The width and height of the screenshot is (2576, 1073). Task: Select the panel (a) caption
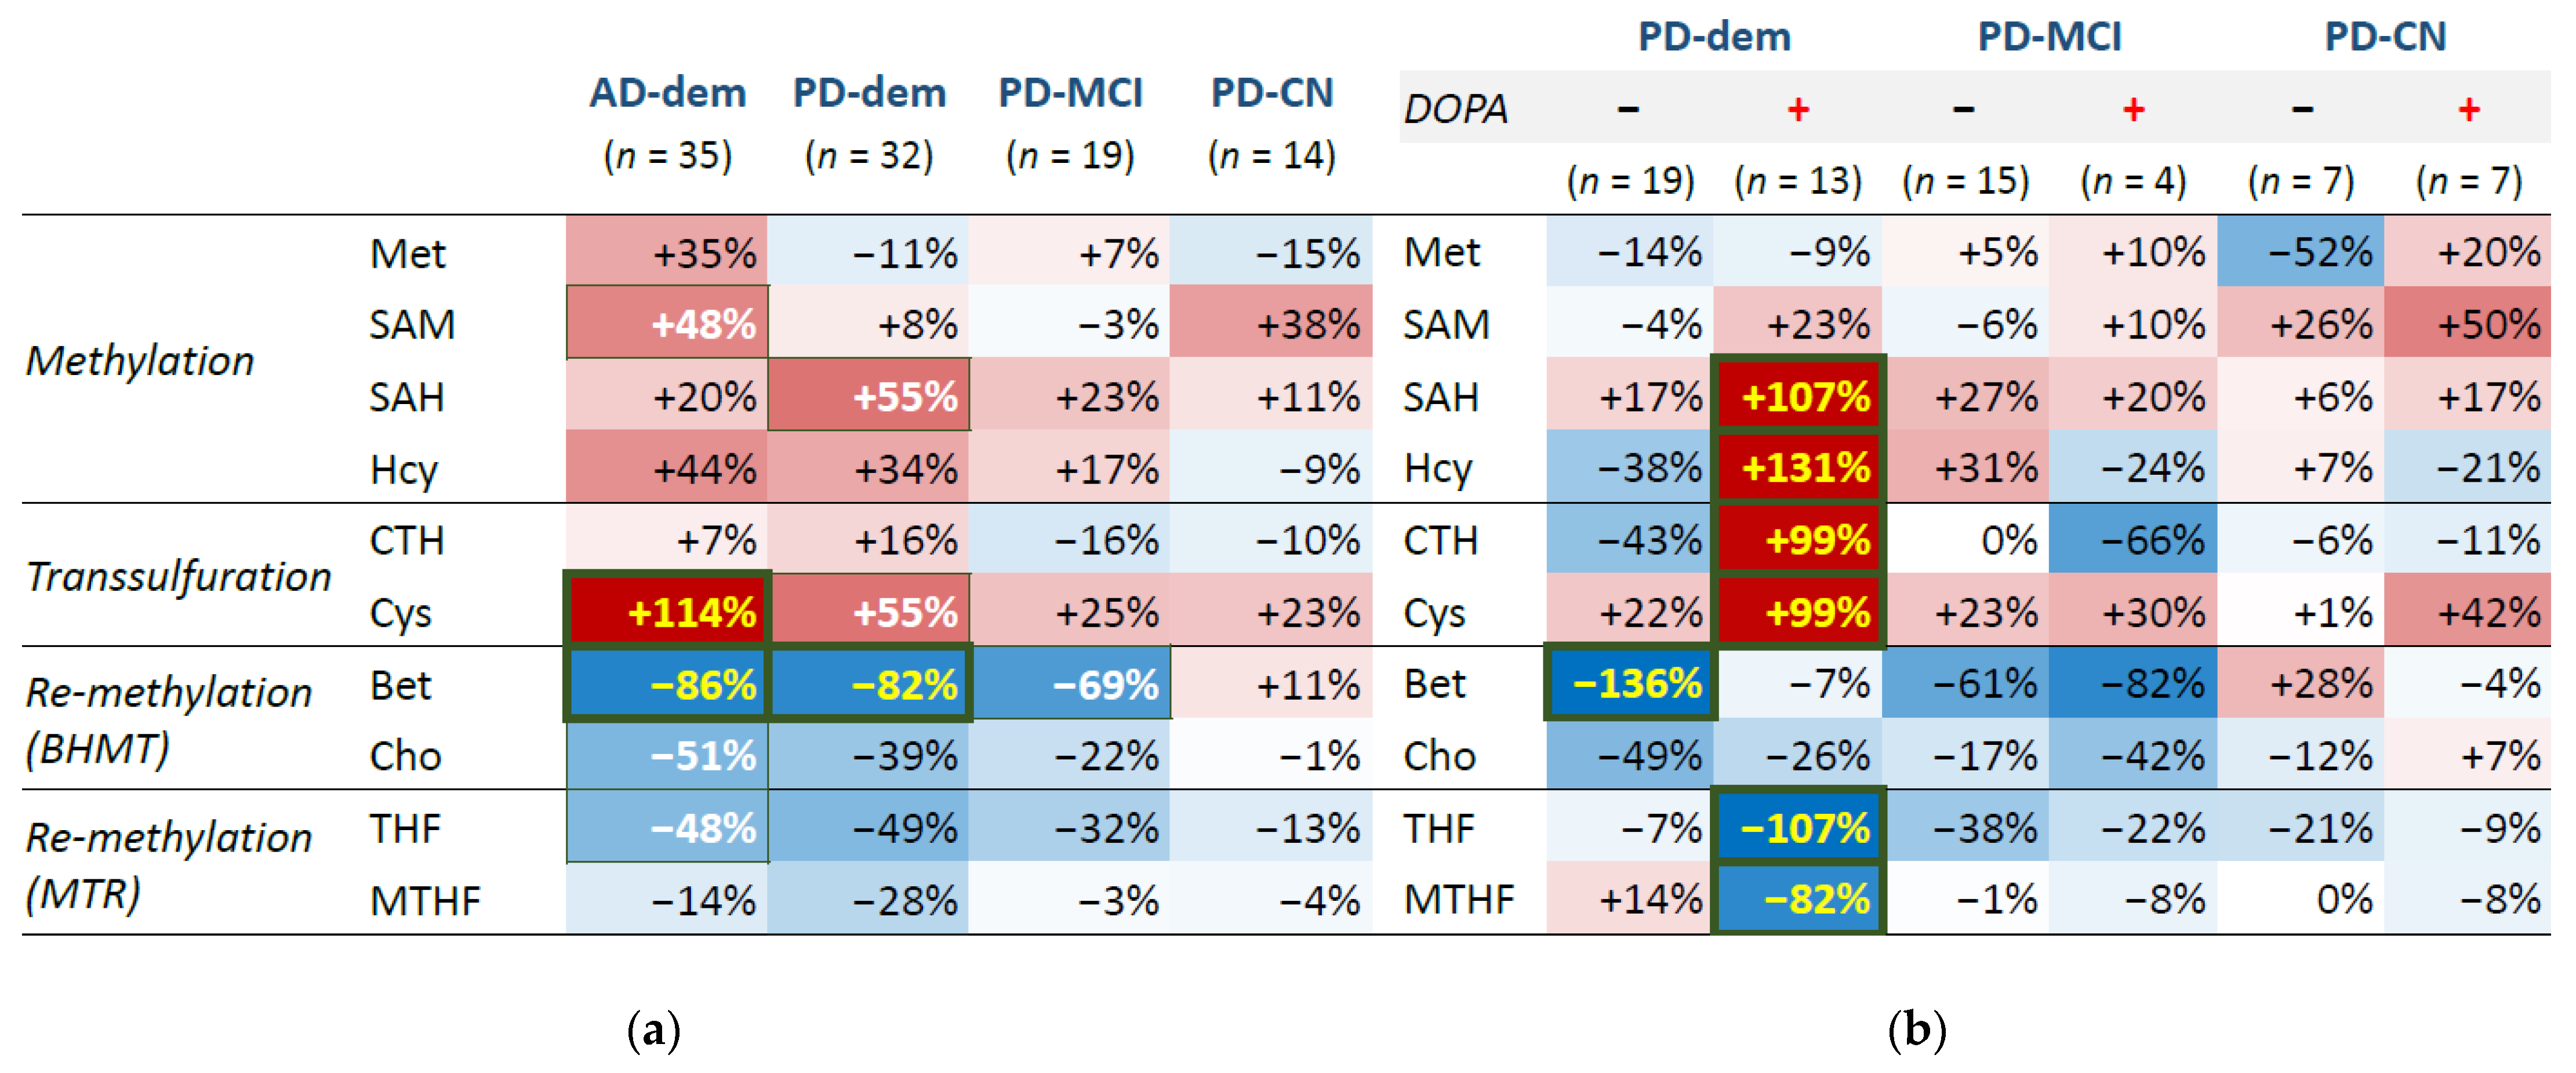[x=653, y=1029]
